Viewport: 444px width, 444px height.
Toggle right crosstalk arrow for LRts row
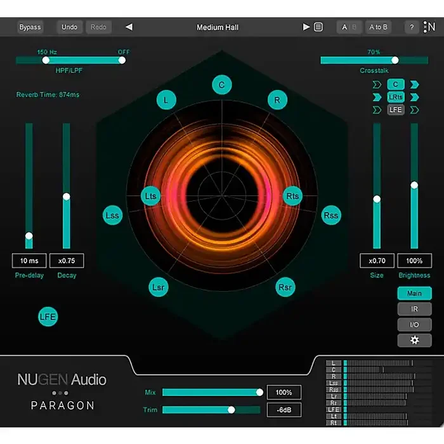click(x=415, y=97)
